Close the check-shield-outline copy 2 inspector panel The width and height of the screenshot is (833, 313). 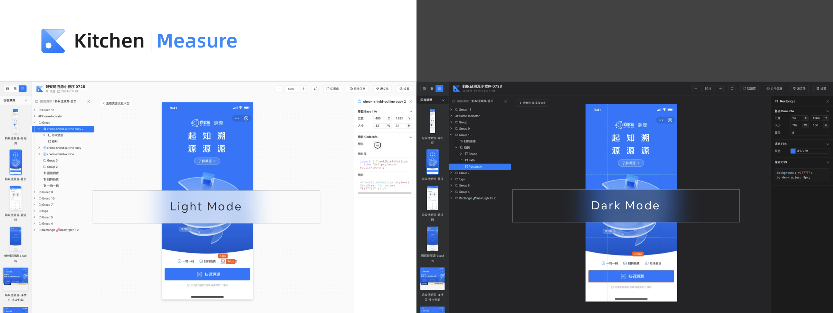[411, 102]
